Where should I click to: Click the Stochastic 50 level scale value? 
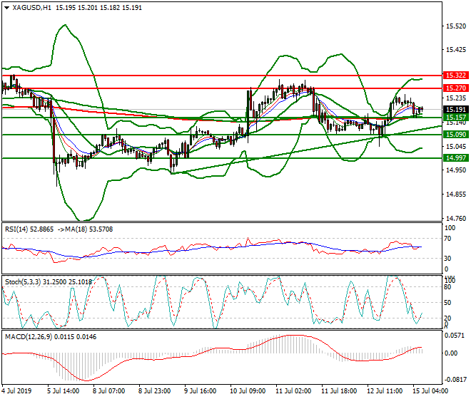pos(447,303)
